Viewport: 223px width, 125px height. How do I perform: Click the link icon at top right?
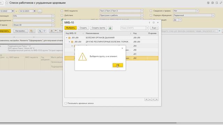tap(221, 3)
